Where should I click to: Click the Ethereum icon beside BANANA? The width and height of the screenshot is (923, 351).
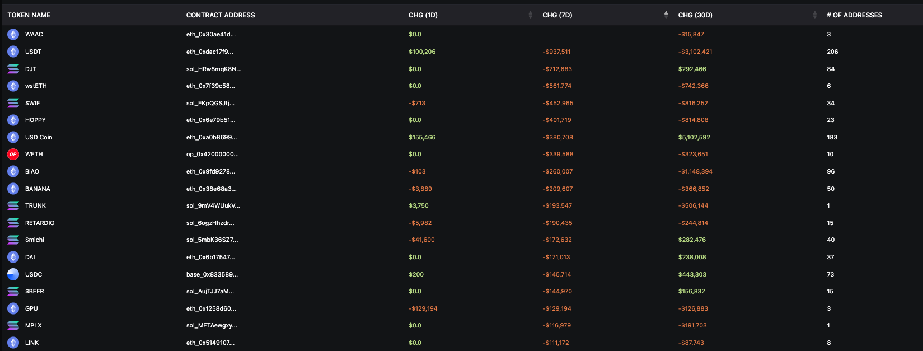click(x=13, y=189)
